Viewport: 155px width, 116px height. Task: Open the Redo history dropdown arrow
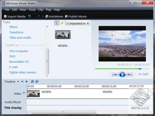coord(43,16)
